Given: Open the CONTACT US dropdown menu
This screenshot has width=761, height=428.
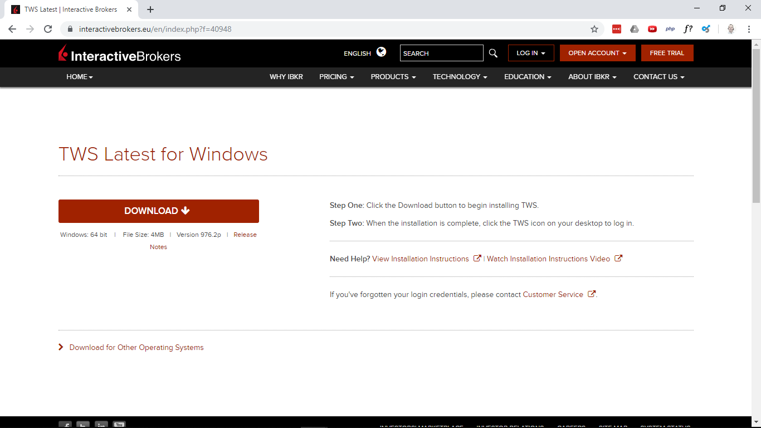Looking at the screenshot, I should pos(659,77).
